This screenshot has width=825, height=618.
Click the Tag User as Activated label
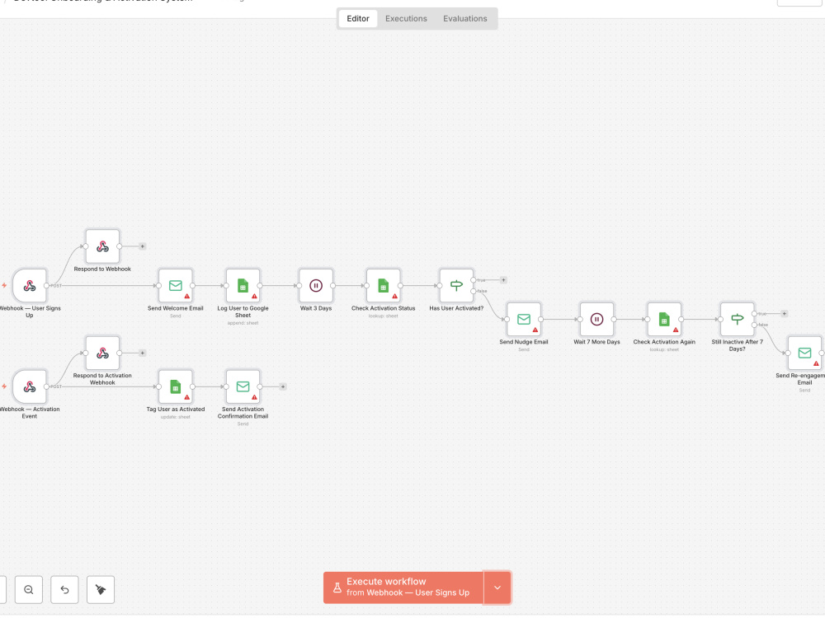(175, 410)
